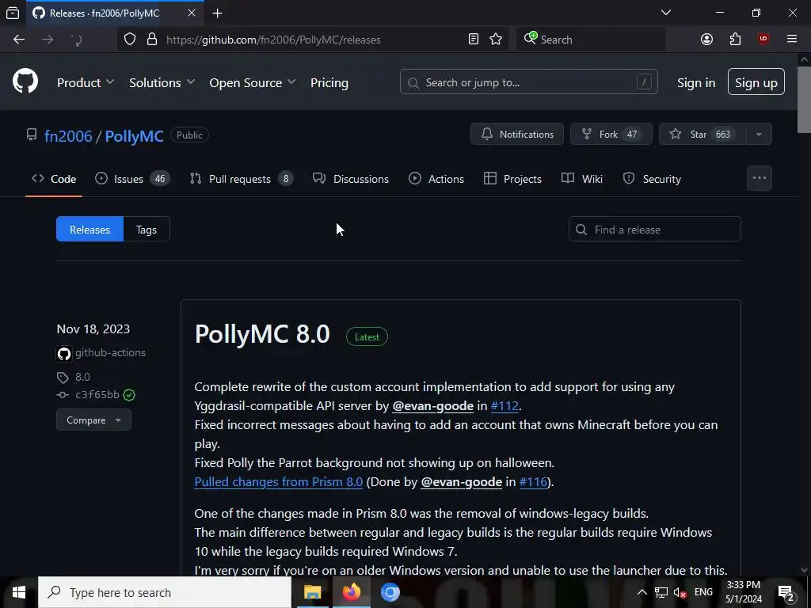The width and height of the screenshot is (811, 608).
Task: Open Firefox View icon in tab strip
Action: click(13, 13)
